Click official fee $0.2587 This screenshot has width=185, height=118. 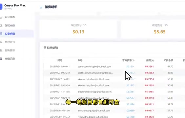(x=130, y=98)
